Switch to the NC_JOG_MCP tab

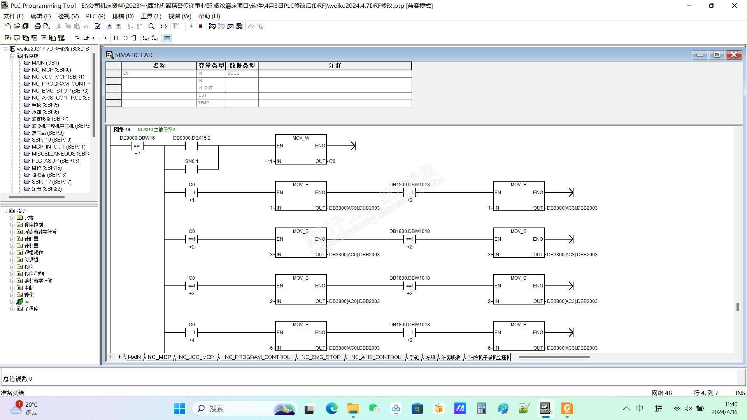(196, 357)
